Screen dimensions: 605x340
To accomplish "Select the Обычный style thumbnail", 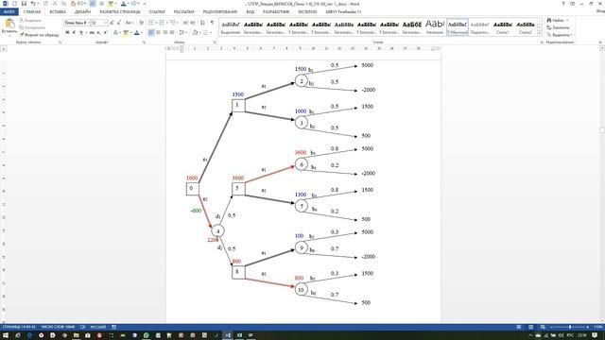I will [458, 26].
